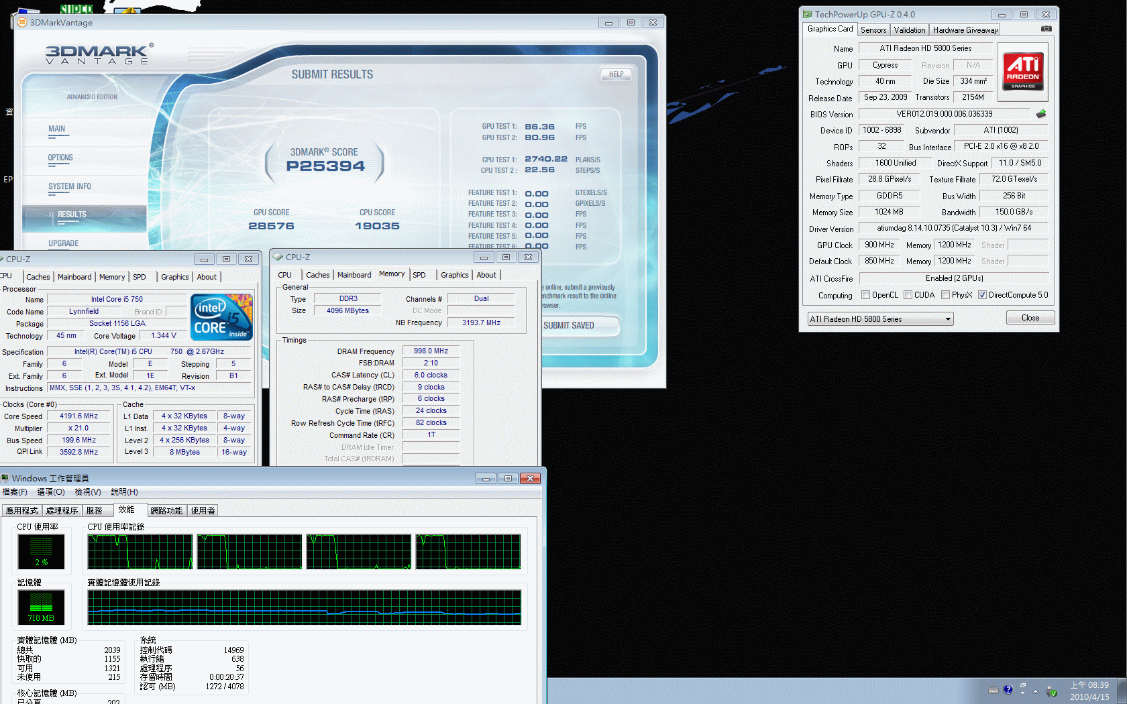This screenshot has height=704, width=1127.
Task: Select RESULTS in 3DMark sidebar
Action: [x=85, y=218]
